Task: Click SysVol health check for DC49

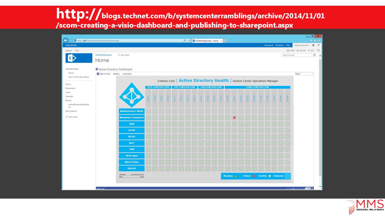Action: click(x=287, y=168)
